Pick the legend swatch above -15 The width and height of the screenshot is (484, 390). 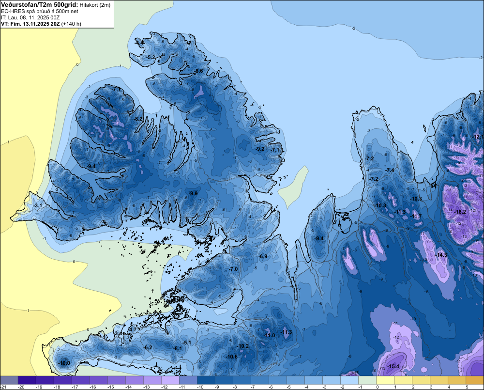point(116,380)
